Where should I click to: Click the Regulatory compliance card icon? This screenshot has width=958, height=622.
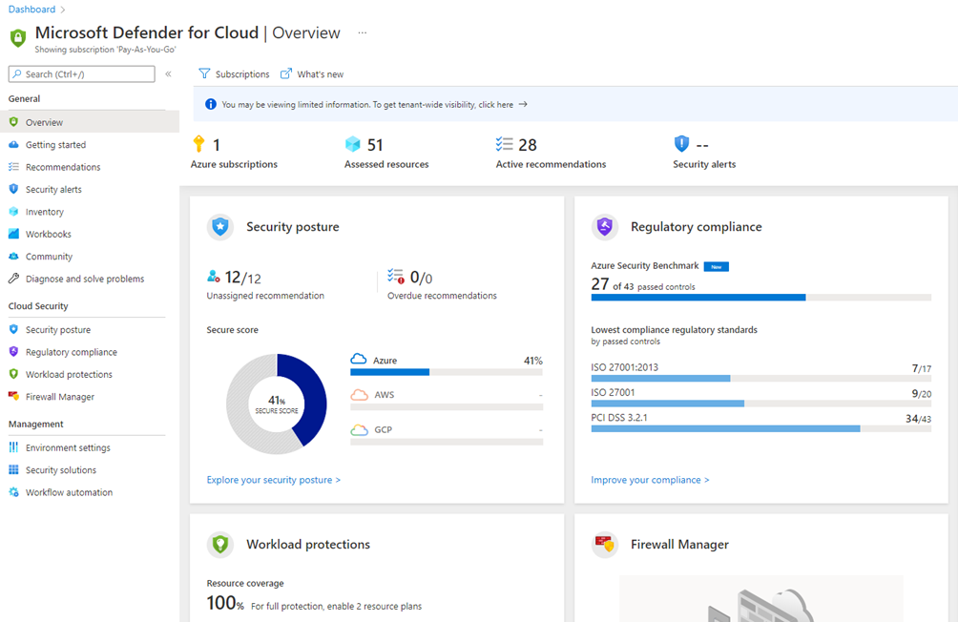605,227
